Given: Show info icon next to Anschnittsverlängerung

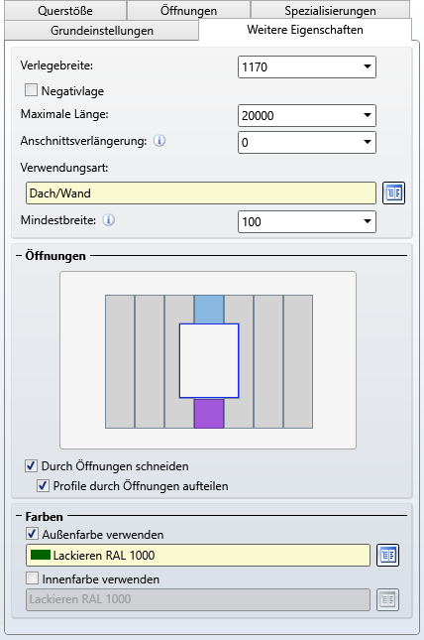Looking at the screenshot, I should [x=159, y=141].
